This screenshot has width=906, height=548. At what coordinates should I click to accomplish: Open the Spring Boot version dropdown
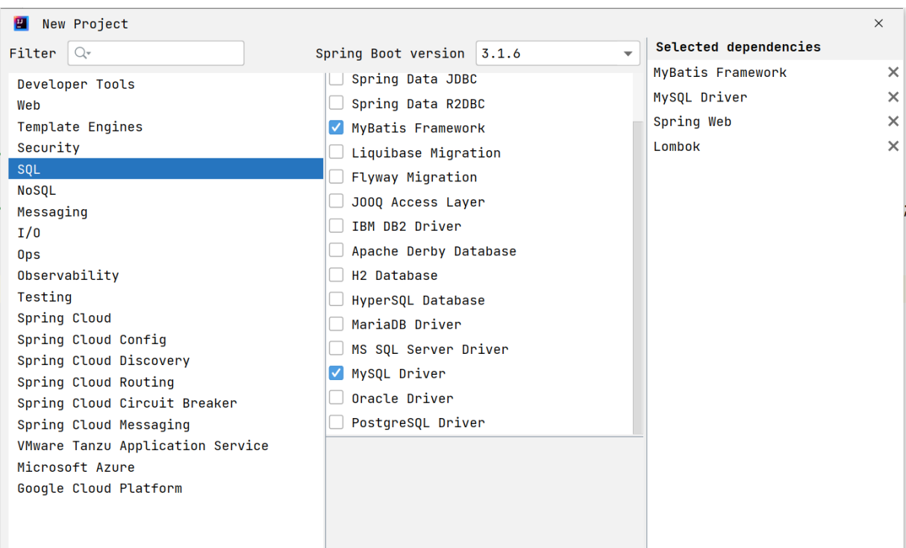(557, 53)
